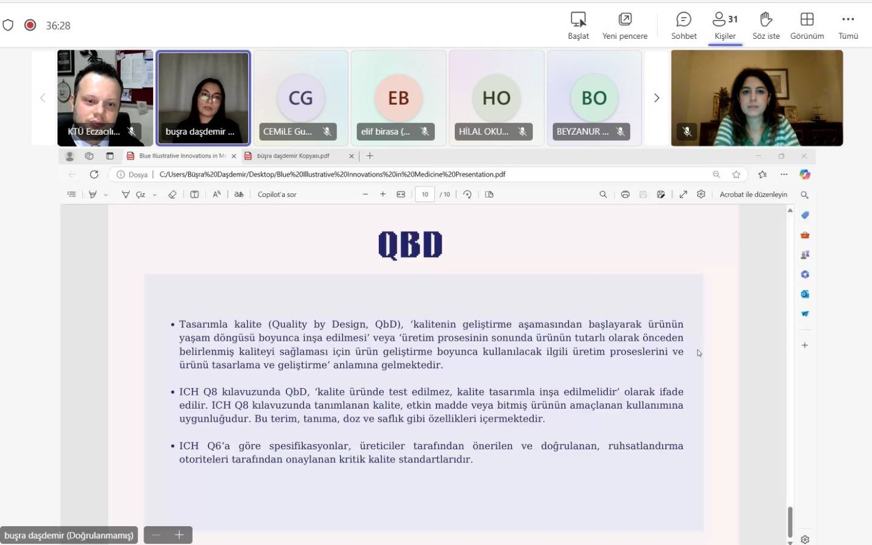Open a new browser tab
Image resolution: width=872 pixels, height=545 pixels.
[x=369, y=156]
